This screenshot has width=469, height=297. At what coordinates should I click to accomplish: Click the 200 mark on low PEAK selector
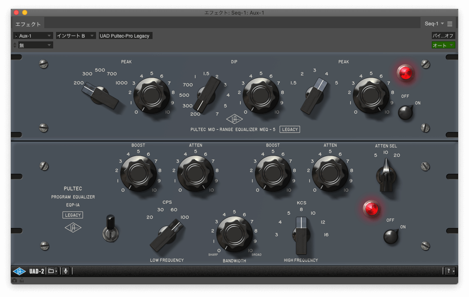pos(79,83)
